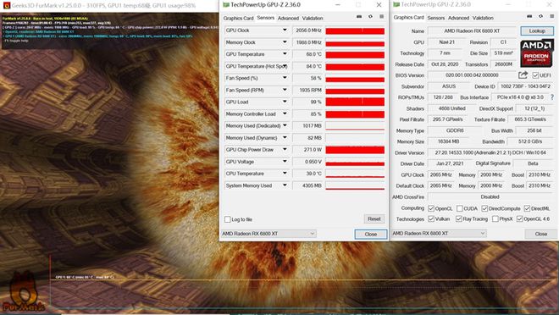Click the screenshot camera icon in Graphics Card window
The height and width of the screenshot is (315, 559).
(x=529, y=16)
